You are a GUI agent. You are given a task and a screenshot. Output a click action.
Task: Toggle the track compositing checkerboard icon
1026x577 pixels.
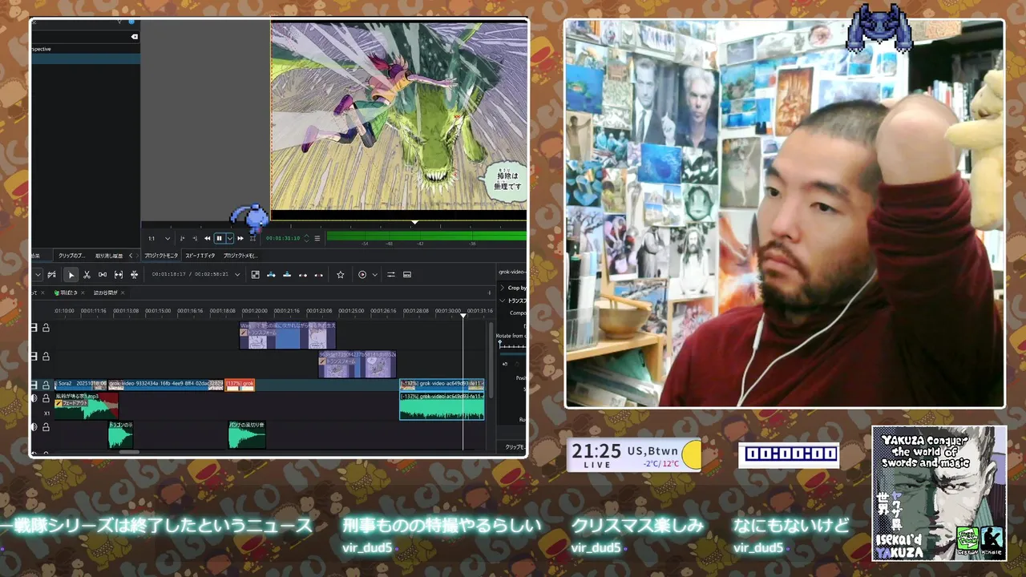[x=255, y=275]
